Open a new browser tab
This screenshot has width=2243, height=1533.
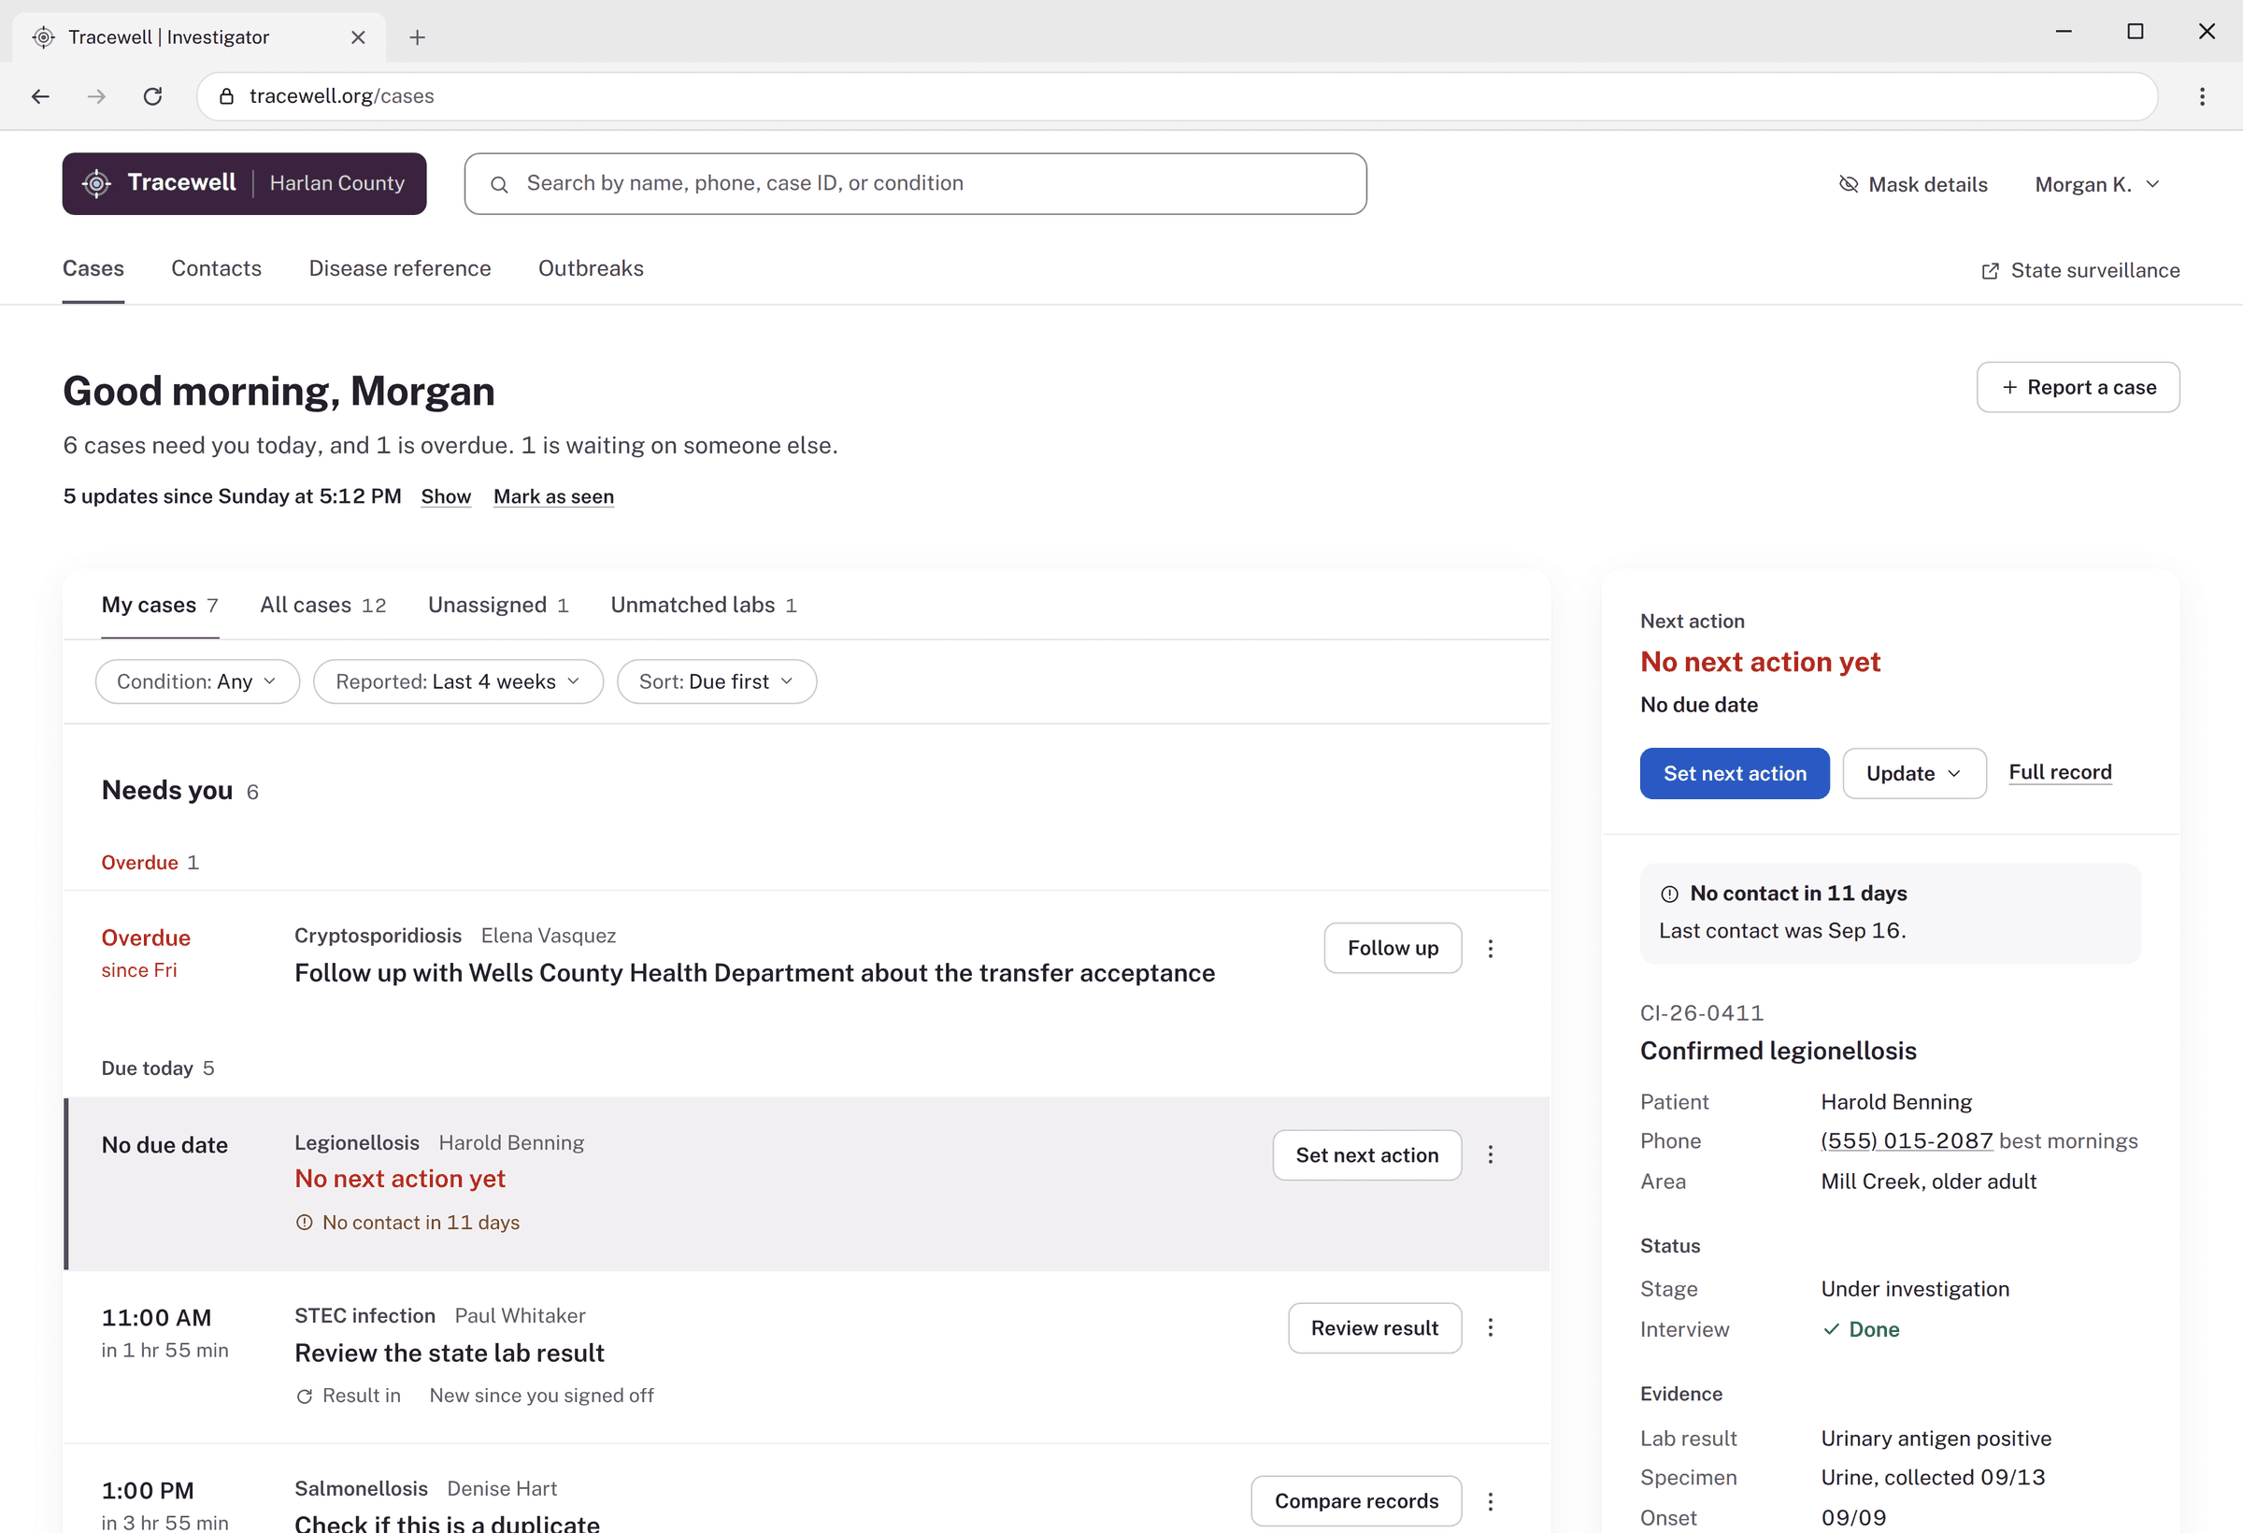pyautogui.click(x=417, y=36)
